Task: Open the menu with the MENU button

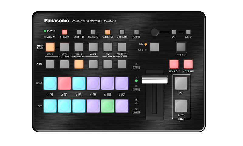Action: tap(188, 32)
